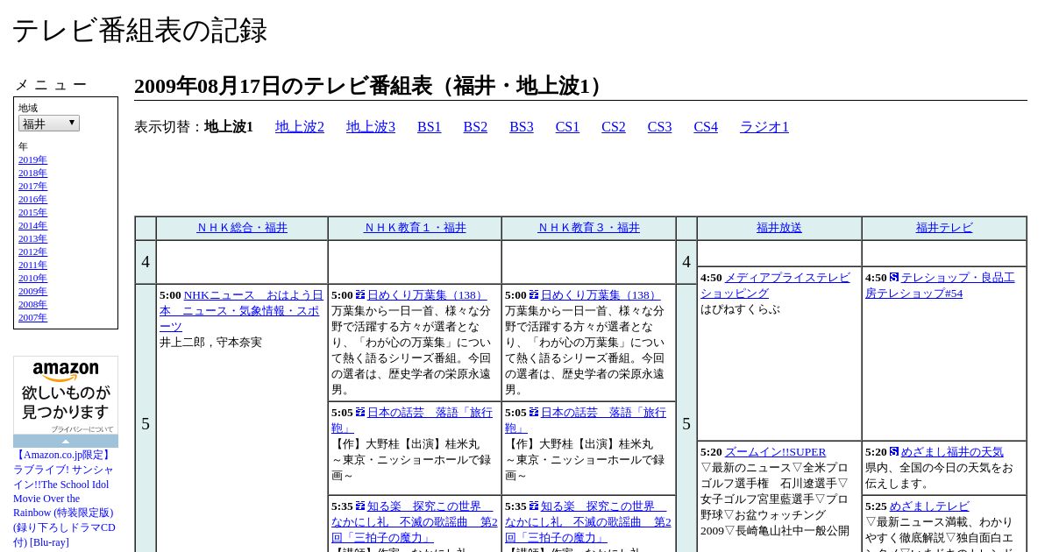Switch to CS4 listing
1052x552 pixels.
pos(706,127)
